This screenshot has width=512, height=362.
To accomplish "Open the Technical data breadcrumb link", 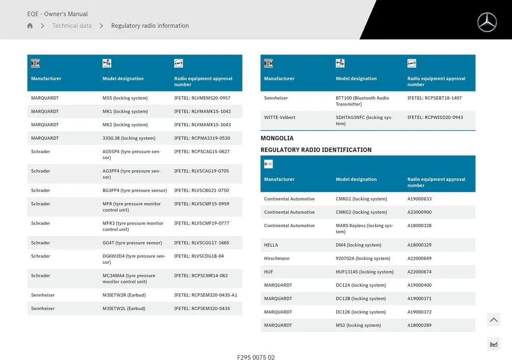I will [72, 26].
